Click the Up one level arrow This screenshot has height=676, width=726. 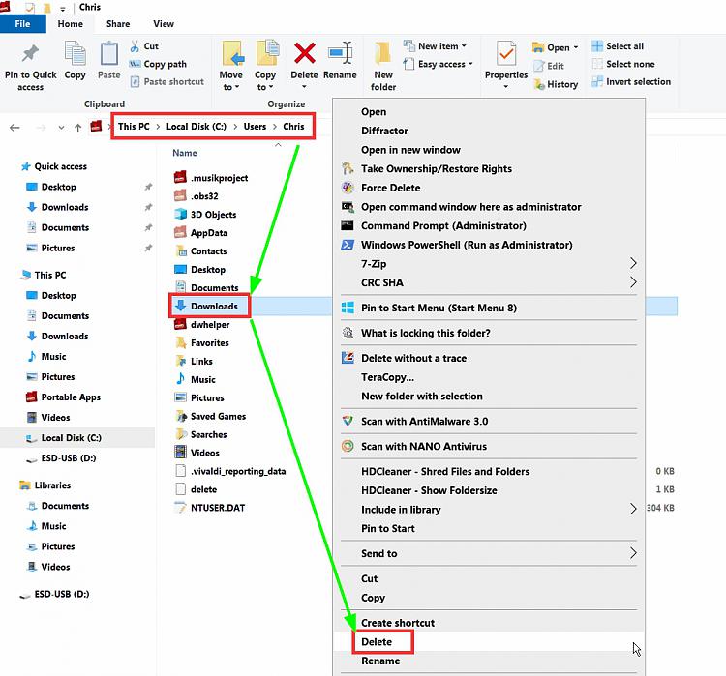coord(77,128)
